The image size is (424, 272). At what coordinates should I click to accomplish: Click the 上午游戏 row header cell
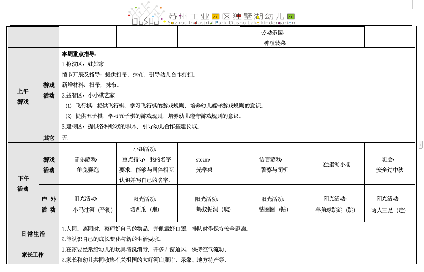23,96
